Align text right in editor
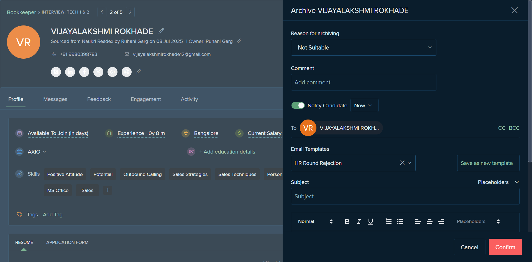The width and height of the screenshot is (532, 262). click(441, 221)
